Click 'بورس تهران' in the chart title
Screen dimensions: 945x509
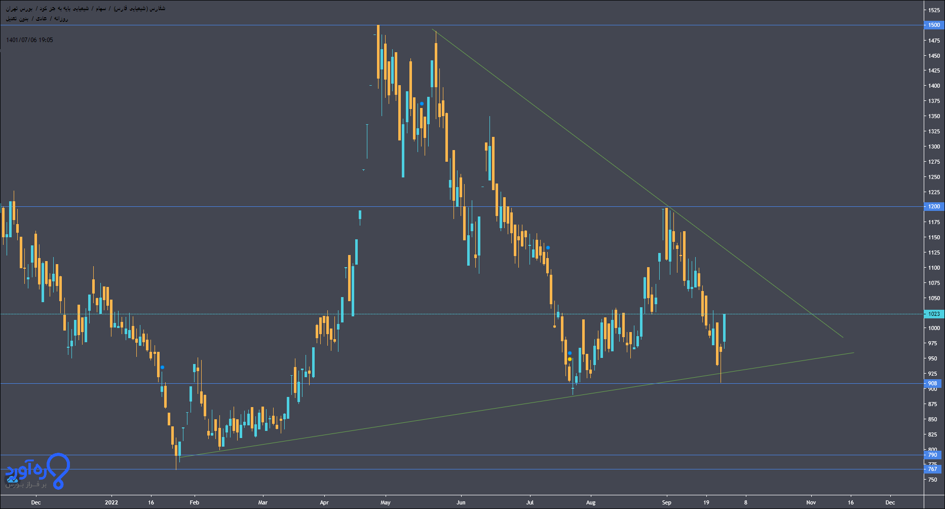(x=19, y=9)
